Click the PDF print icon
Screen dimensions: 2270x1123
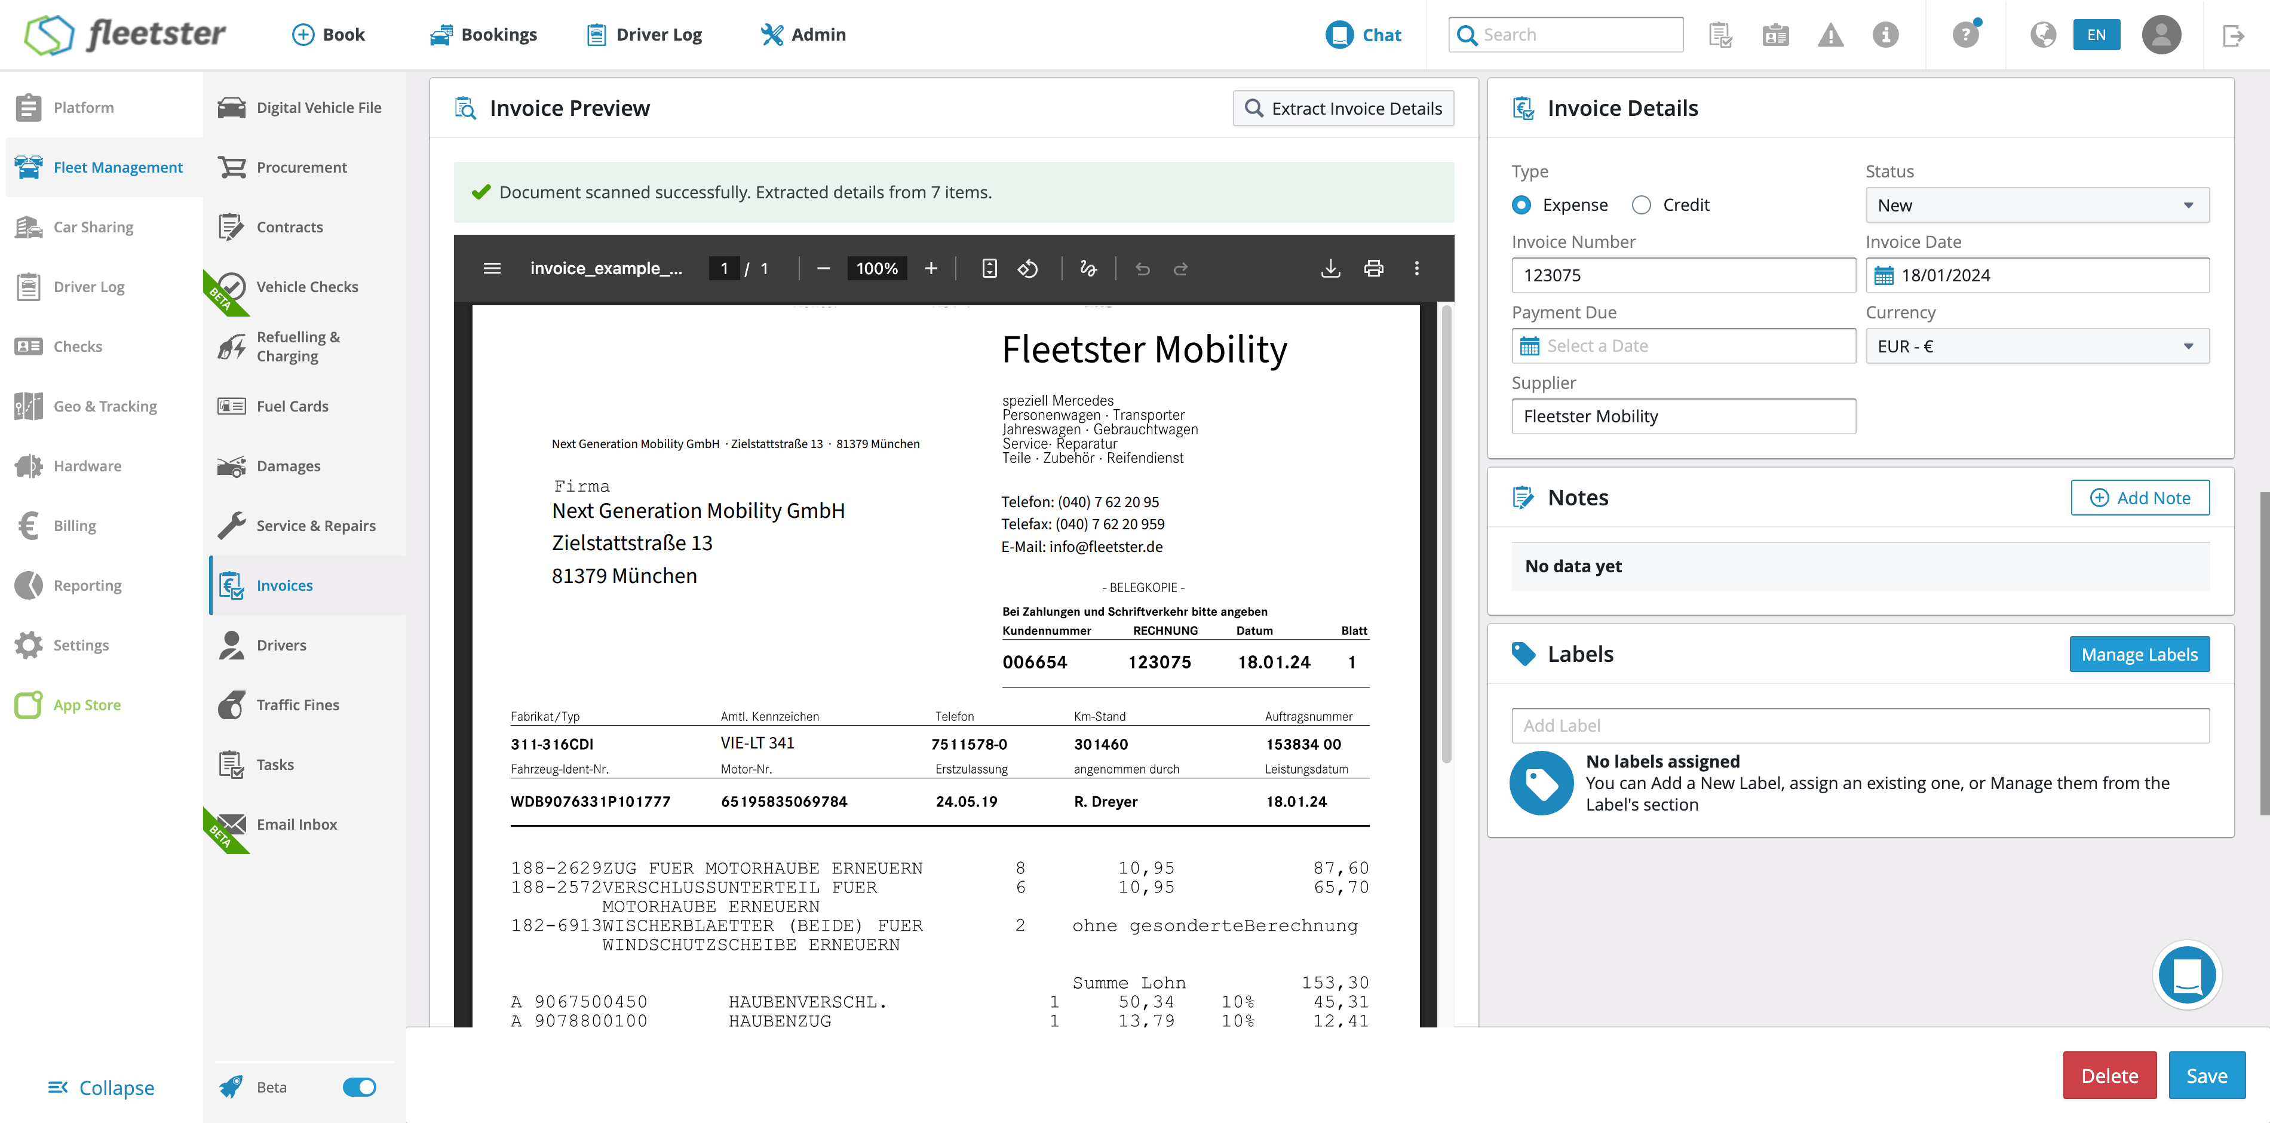(x=1373, y=269)
